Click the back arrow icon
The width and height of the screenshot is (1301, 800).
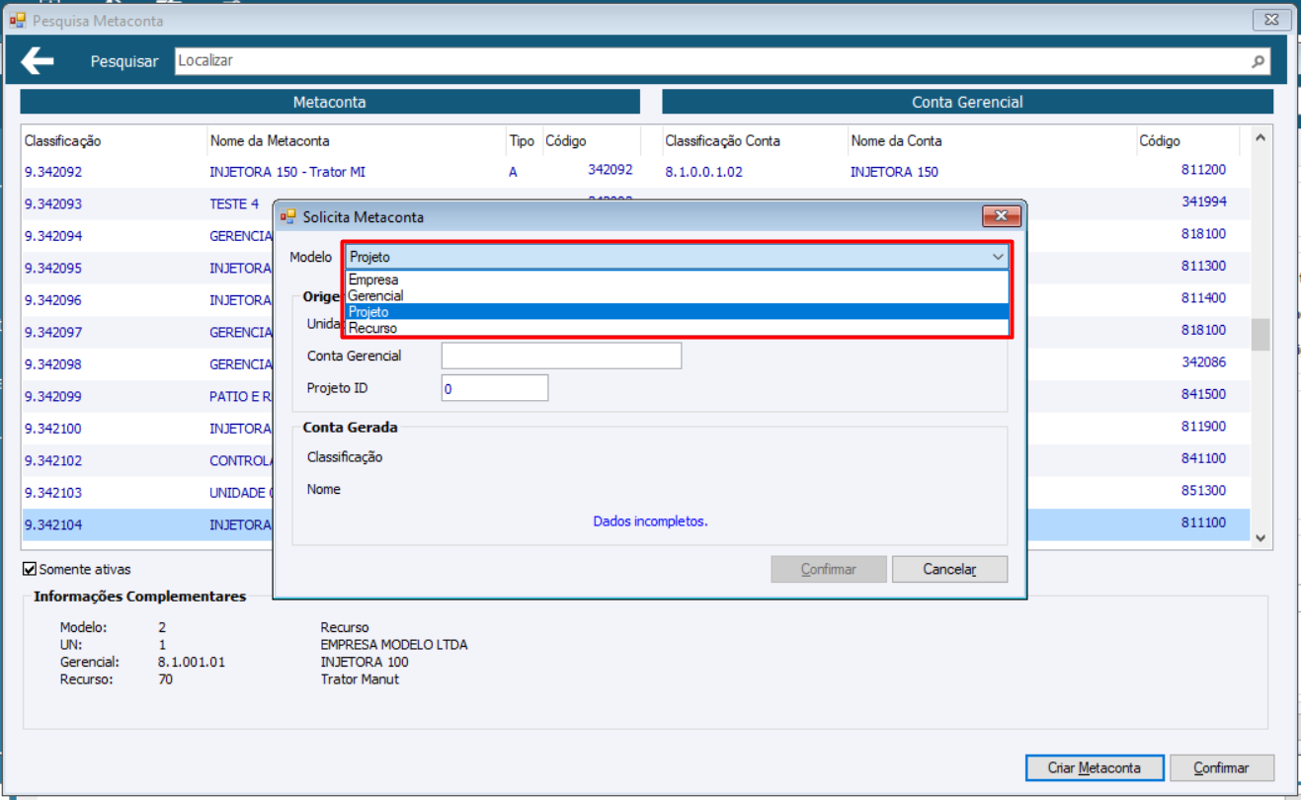pos(38,61)
